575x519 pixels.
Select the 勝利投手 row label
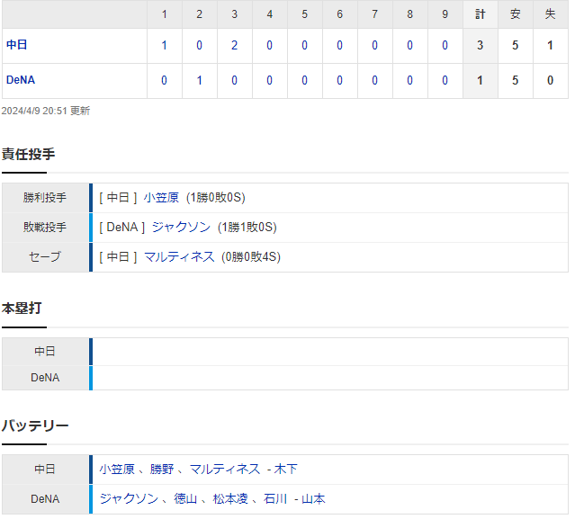(45, 198)
